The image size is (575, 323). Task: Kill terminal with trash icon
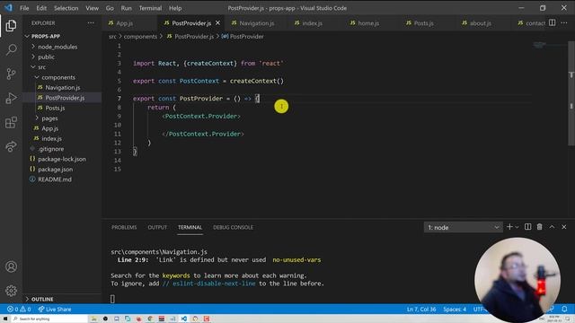[x=539, y=227]
